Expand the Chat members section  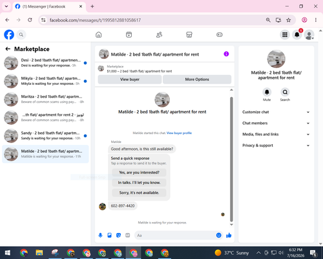276,123
